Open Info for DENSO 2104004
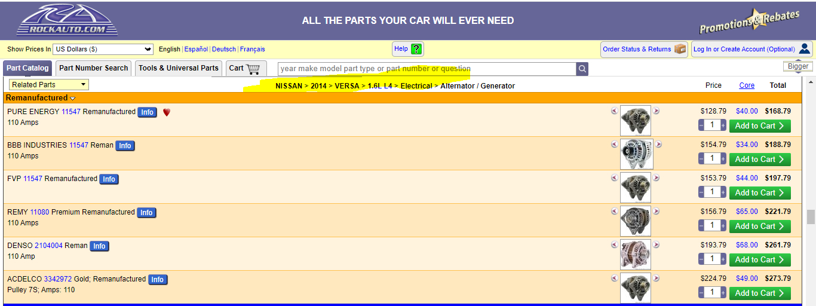 point(99,246)
